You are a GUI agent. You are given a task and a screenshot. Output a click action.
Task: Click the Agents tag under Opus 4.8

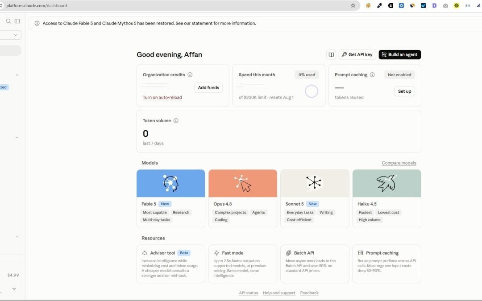258,213
